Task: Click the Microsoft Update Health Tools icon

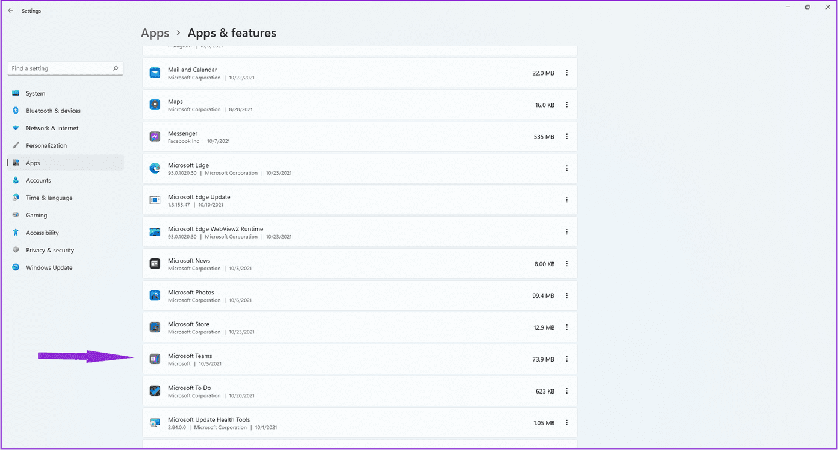Action: coord(155,423)
